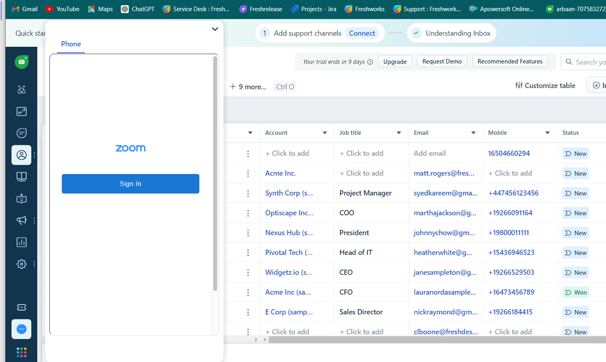Click mobile number 16504660294
Screen dimensions: 606x362
(x=509, y=153)
